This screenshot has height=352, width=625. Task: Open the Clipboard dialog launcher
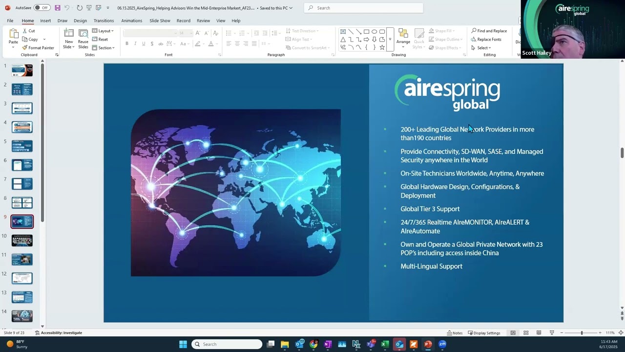[x=57, y=55]
